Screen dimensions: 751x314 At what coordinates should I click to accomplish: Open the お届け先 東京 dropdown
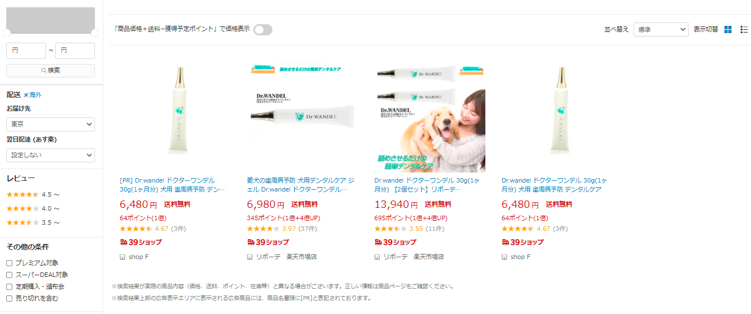click(x=51, y=124)
